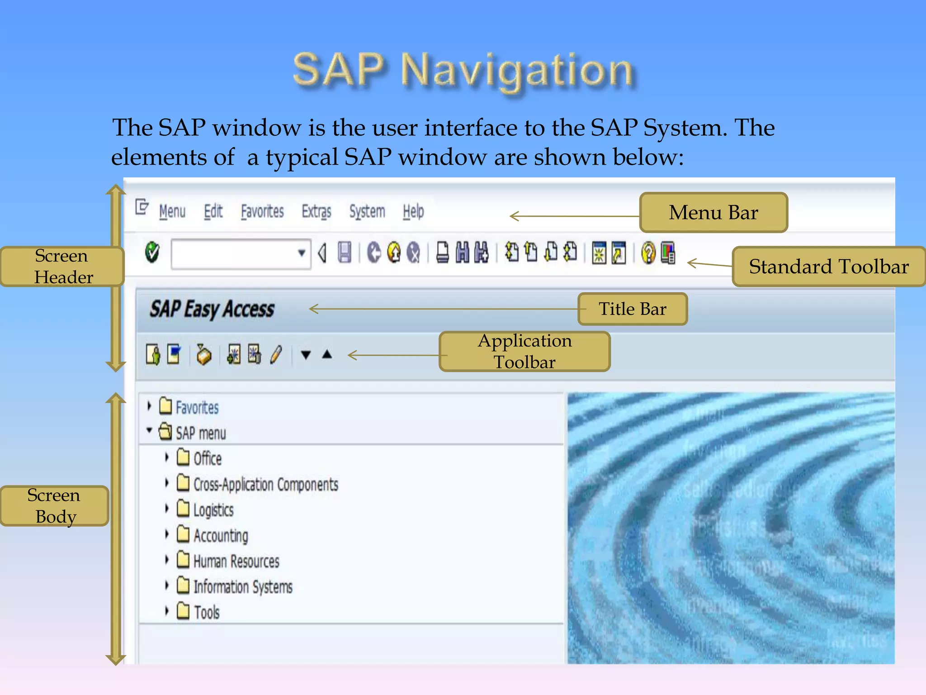The image size is (926, 695).
Task: Click the green Enter checkmark icon
Action: (x=152, y=252)
